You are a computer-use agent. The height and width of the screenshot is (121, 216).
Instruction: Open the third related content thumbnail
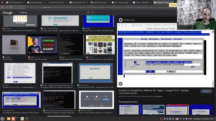coord(177,110)
